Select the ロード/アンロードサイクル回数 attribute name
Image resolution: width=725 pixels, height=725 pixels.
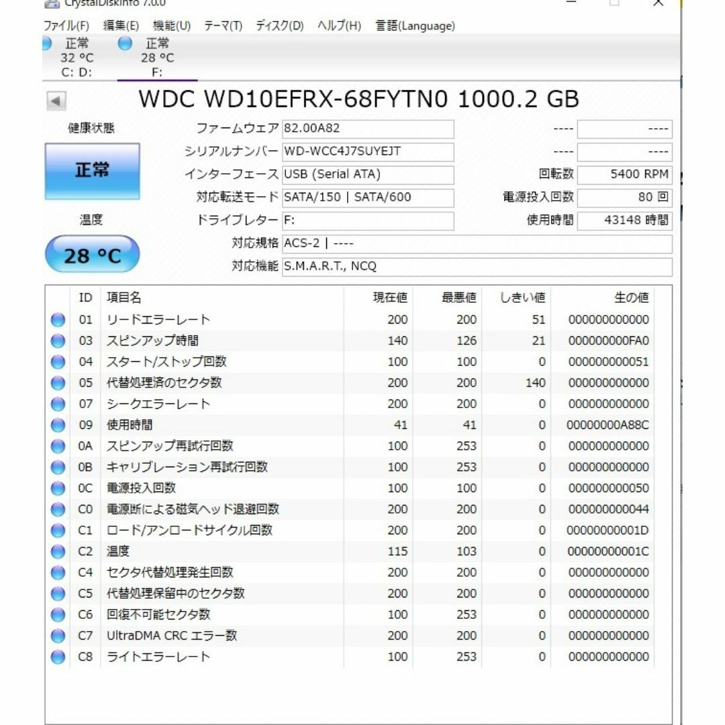(189, 530)
